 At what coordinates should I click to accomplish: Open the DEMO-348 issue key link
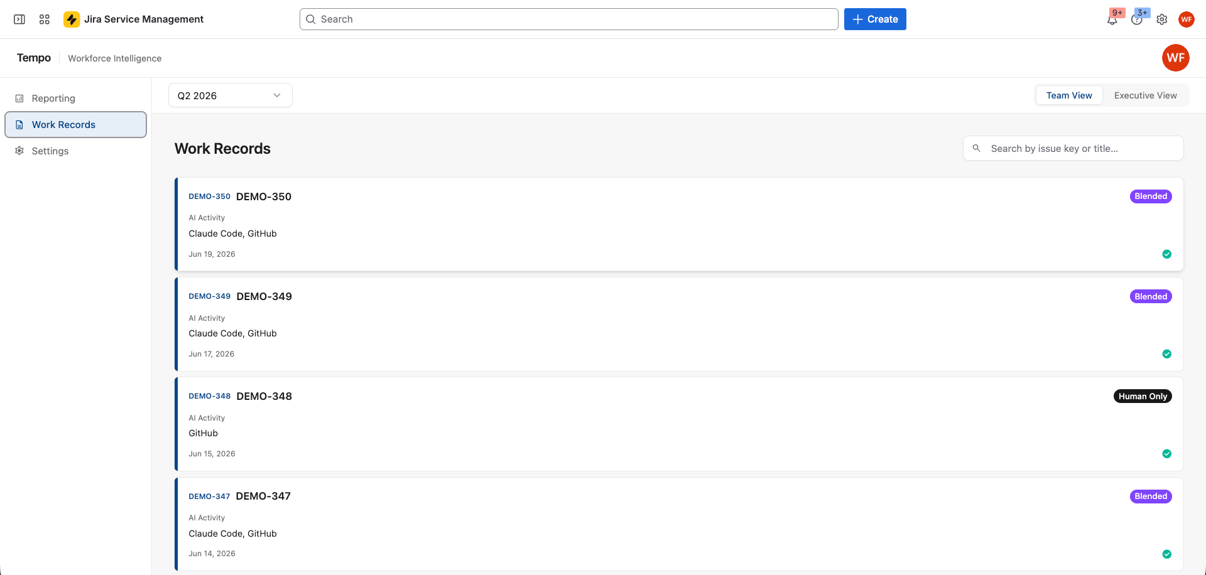click(x=210, y=396)
